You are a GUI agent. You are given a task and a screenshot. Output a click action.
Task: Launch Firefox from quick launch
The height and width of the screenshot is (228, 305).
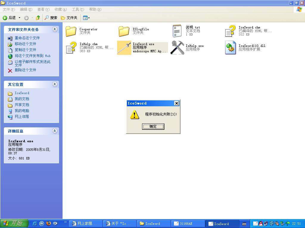coord(49,224)
